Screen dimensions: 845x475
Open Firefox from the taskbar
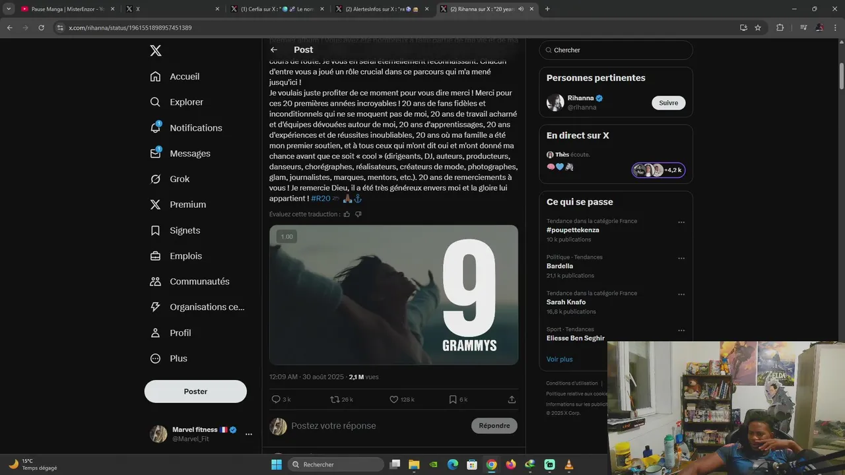511,464
